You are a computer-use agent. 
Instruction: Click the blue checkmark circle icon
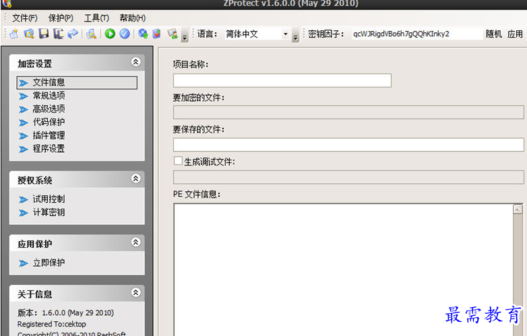[x=125, y=34]
